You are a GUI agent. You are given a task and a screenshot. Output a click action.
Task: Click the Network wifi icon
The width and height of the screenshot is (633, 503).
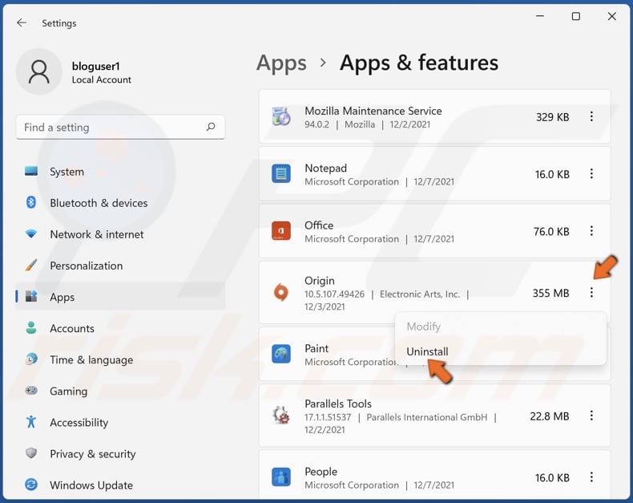coord(31,233)
